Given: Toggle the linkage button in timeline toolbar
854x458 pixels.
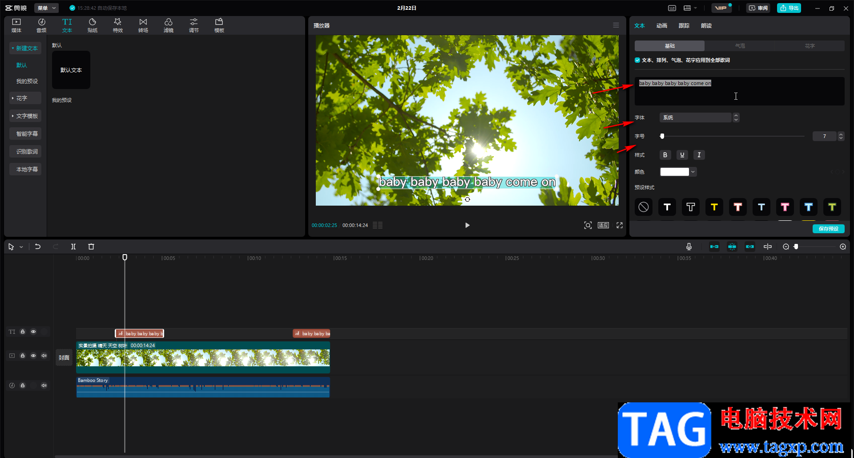Looking at the screenshot, I should 750,247.
